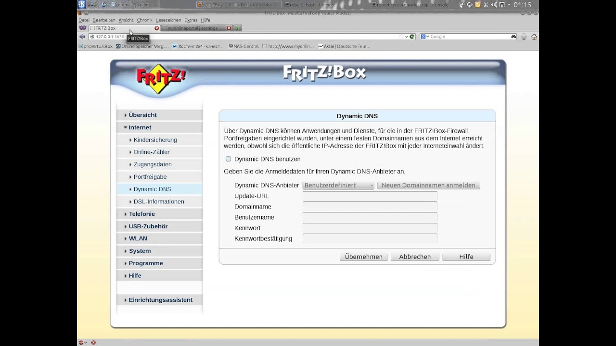Viewport: 616px width, 346px height.
Task: Go to the browser home page icon
Action: [x=534, y=37]
